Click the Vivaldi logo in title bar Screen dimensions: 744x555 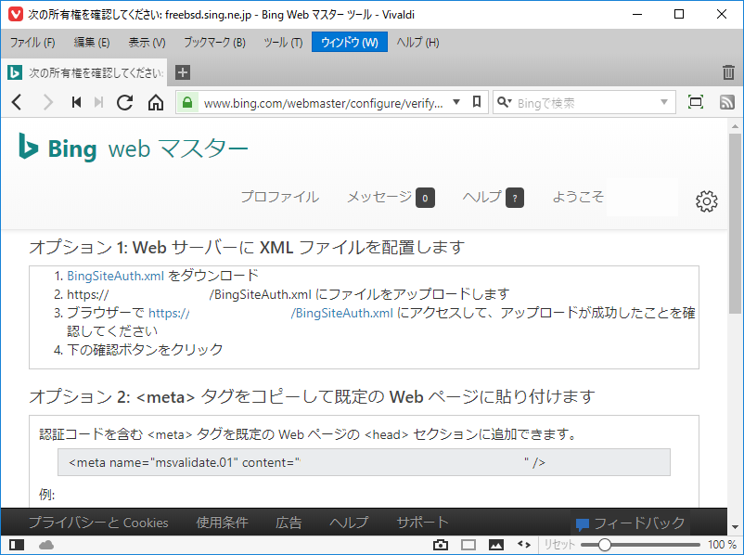click(16, 14)
